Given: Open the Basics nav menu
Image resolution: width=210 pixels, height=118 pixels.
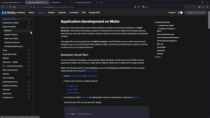Looking at the screenshot, I should 31,12.
